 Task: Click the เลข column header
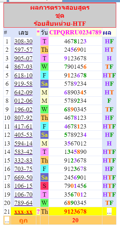coord(23,32)
